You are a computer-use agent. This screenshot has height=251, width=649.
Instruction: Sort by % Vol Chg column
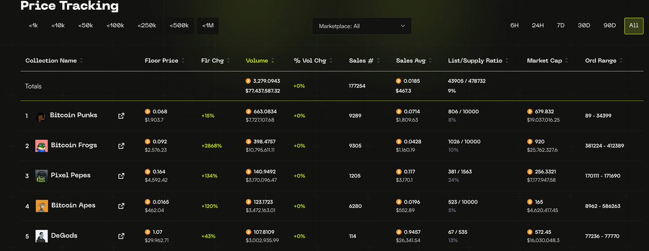coord(313,61)
